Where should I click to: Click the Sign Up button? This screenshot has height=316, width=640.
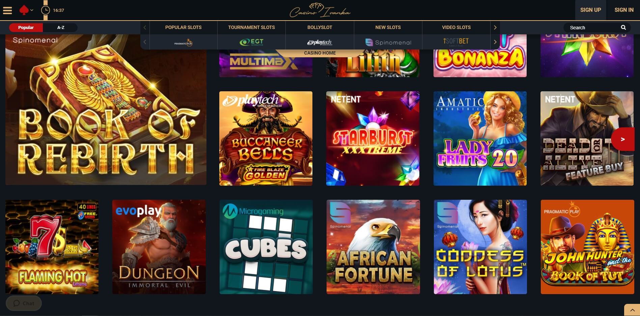coord(590,10)
